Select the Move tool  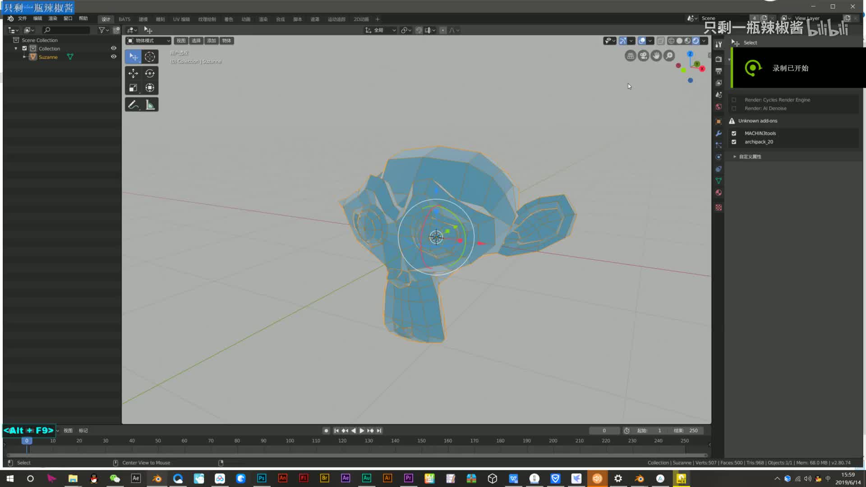click(x=133, y=74)
